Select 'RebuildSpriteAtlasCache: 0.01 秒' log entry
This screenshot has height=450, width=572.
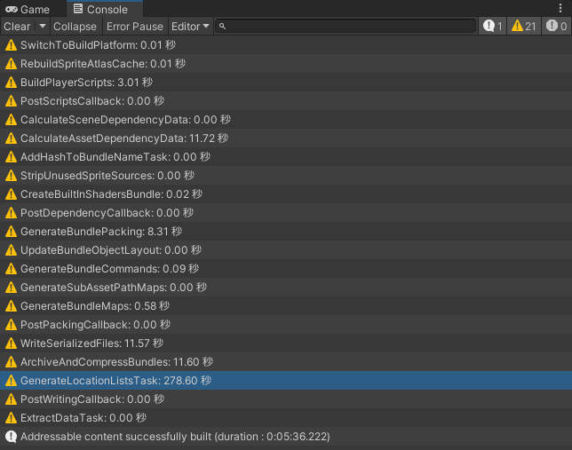click(x=286, y=64)
